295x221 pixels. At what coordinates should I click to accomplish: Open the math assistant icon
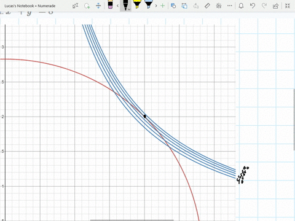point(219,6)
